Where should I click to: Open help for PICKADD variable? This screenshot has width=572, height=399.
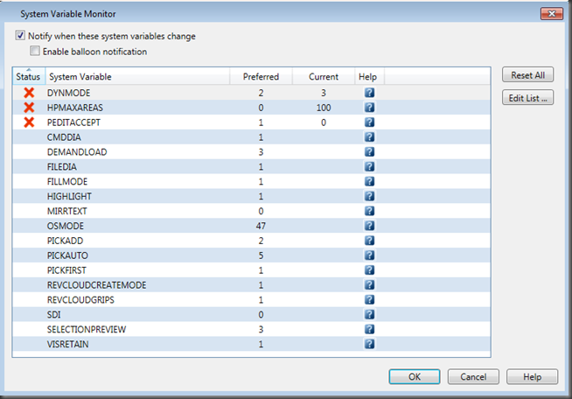click(369, 241)
